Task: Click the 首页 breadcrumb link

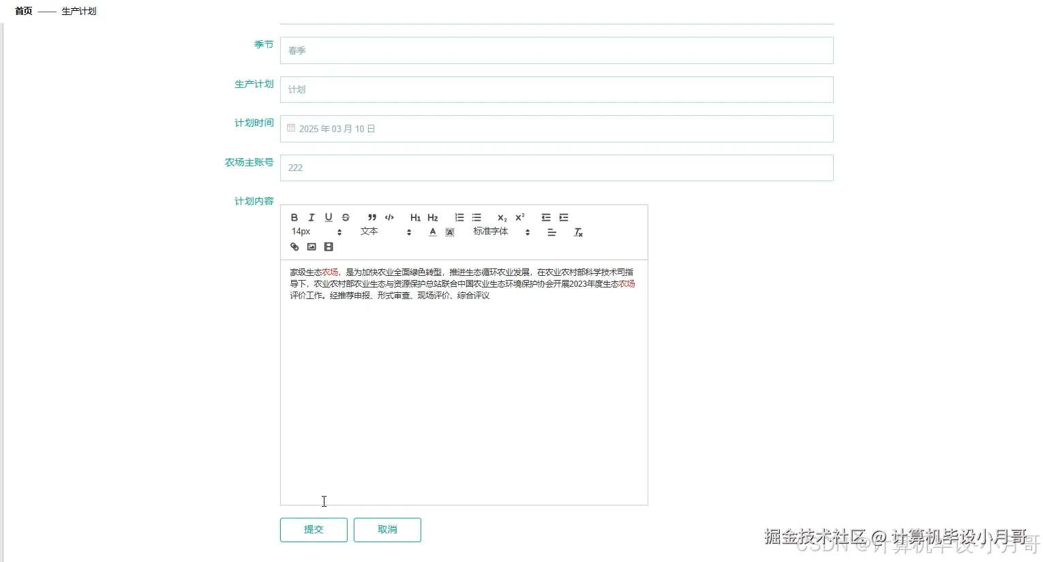Action: tap(22, 11)
